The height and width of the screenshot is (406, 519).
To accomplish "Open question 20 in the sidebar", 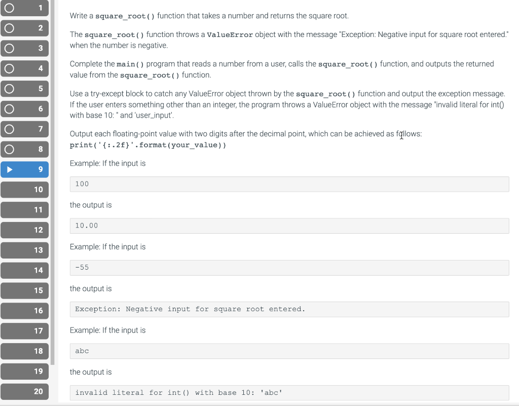I will [x=24, y=391].
